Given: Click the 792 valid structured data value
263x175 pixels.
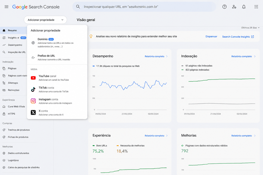Looking at the screenshot, I should [x=185, y=151].
